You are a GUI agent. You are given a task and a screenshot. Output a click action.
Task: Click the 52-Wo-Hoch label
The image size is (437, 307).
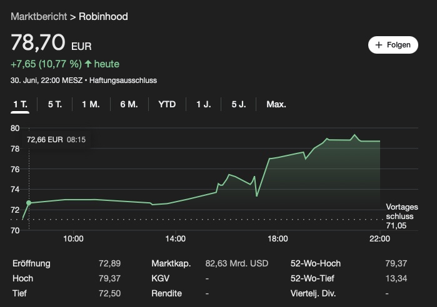[x=316, y=263]
